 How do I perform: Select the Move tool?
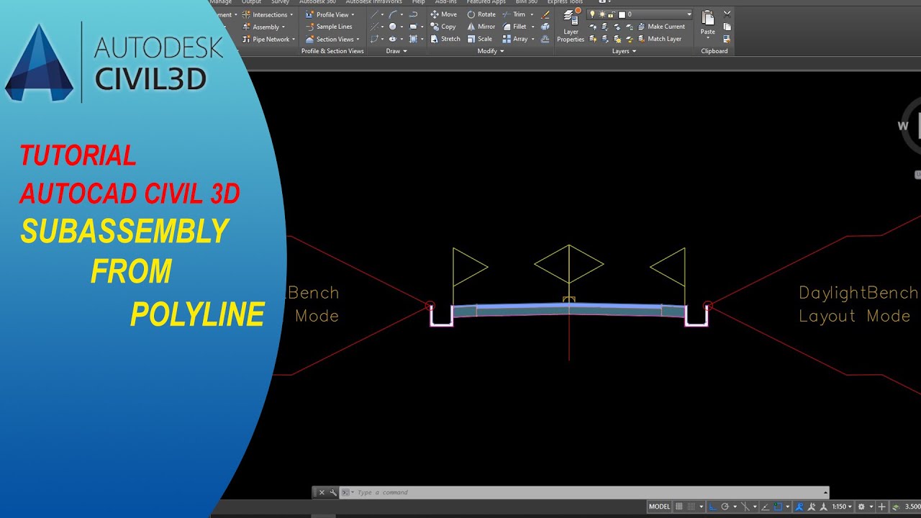[443, 14]
